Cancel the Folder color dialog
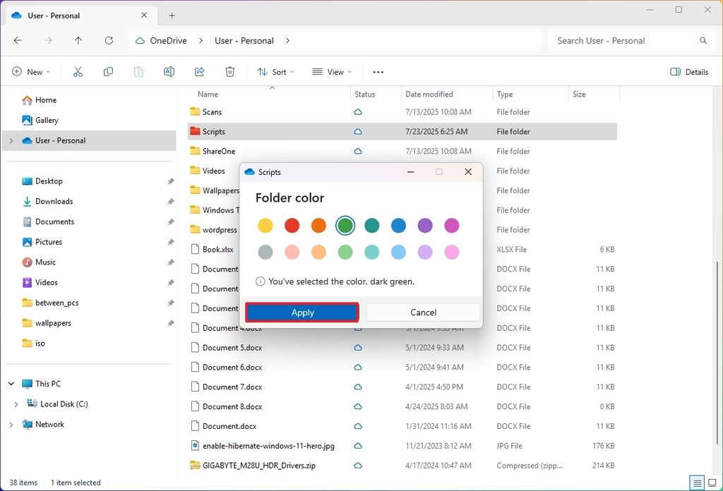The image size is (723, 491). tap(423, 312)
